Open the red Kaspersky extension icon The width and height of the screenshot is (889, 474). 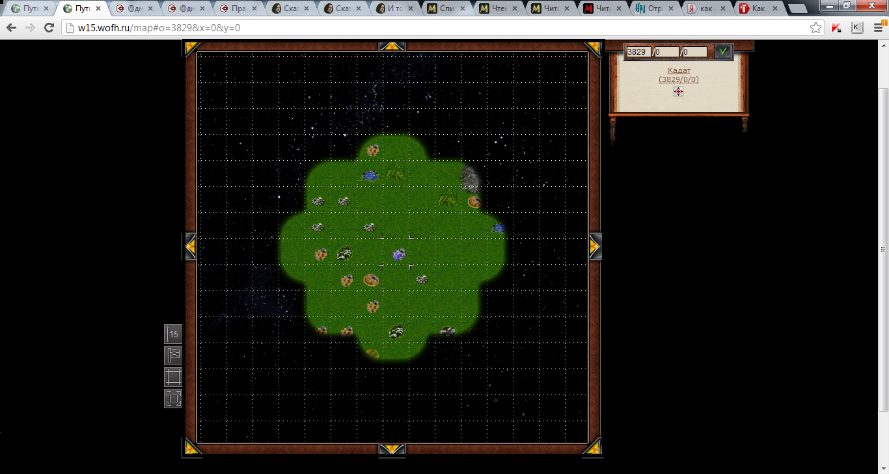837,28
